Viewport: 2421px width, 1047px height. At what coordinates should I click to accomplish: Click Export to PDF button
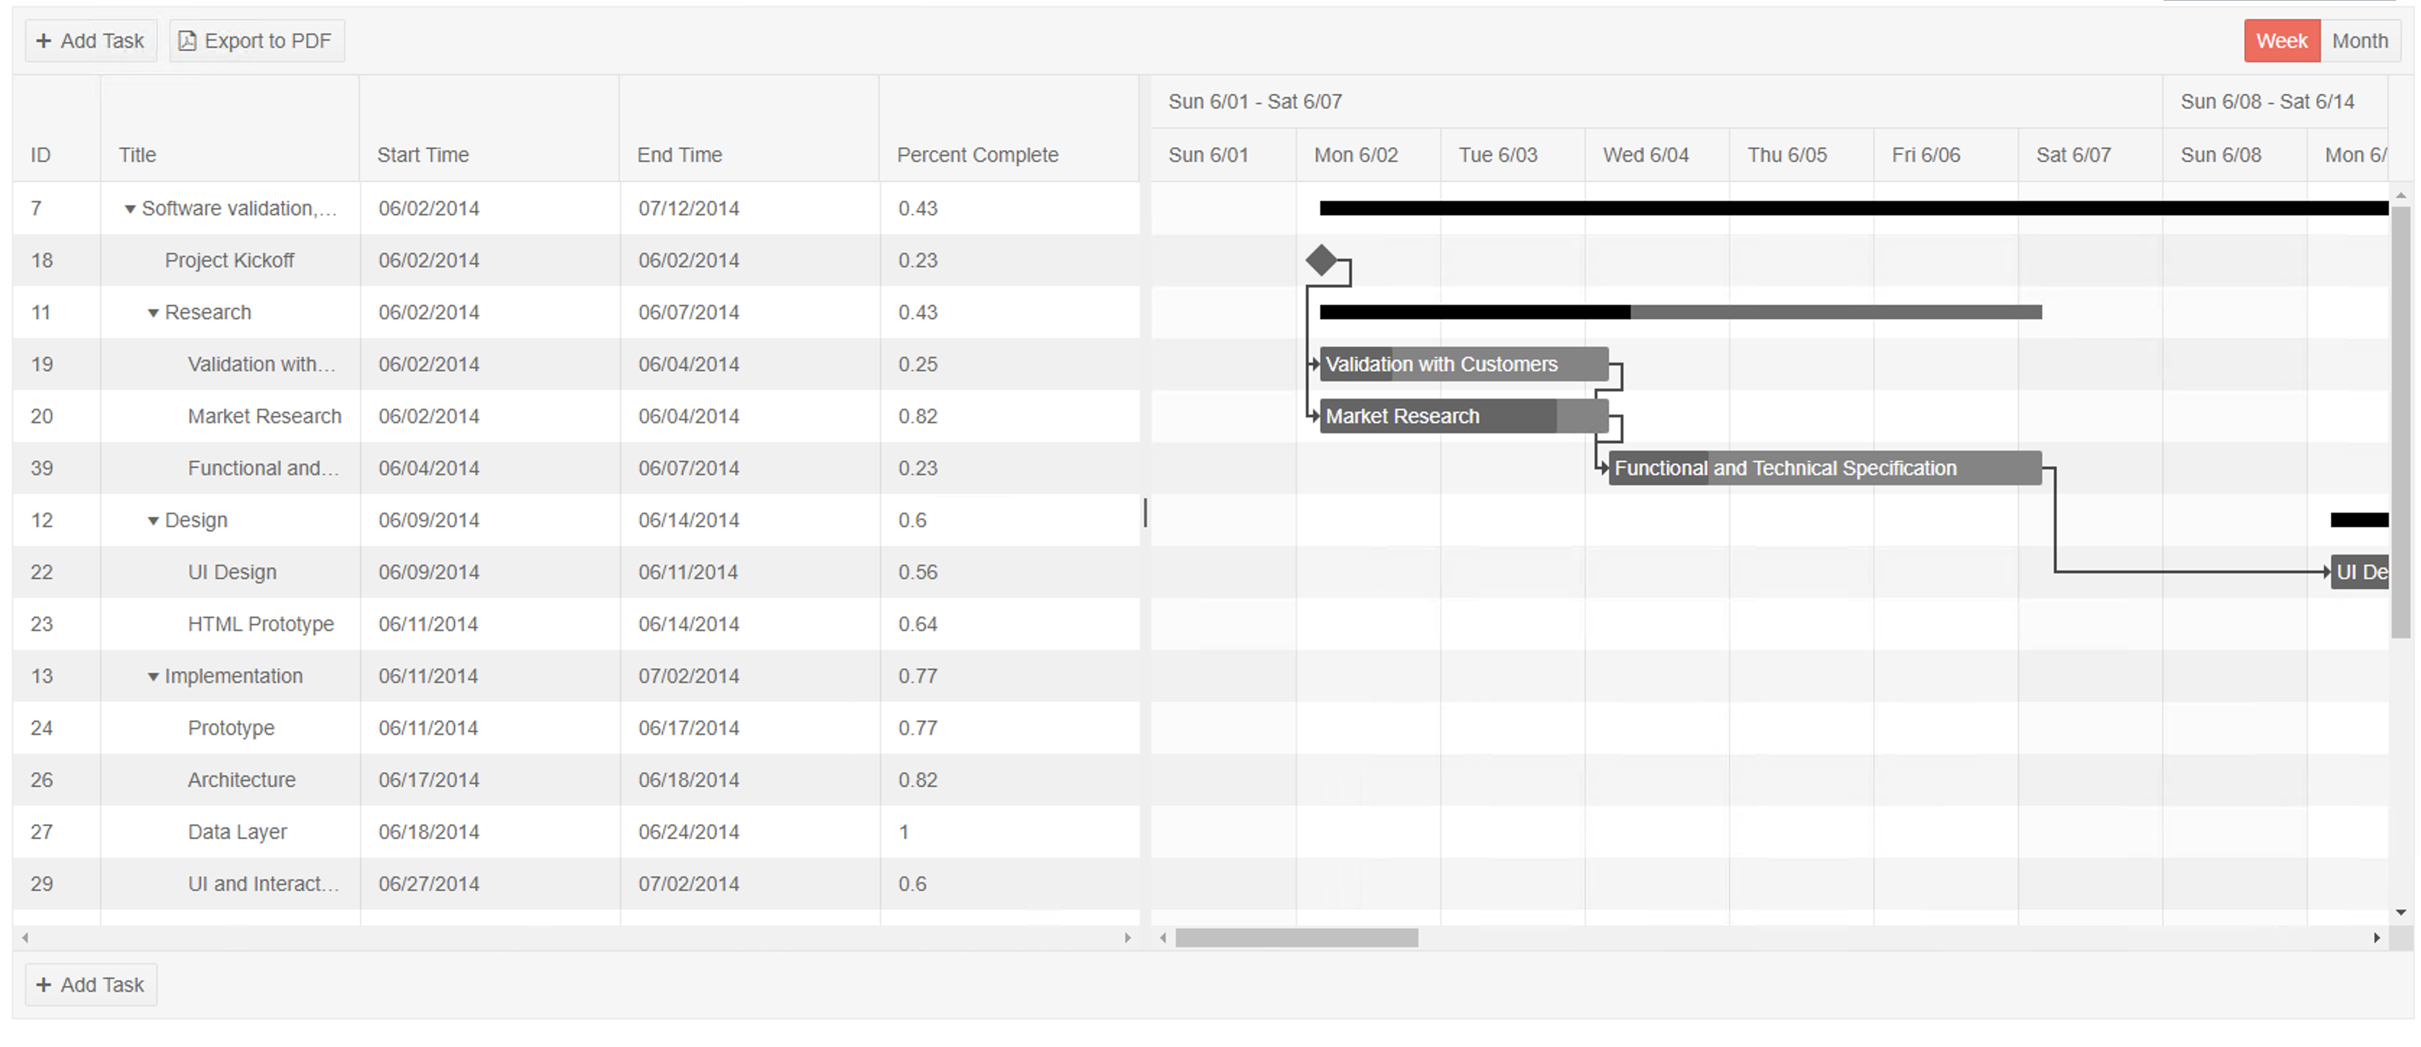(256, 40)
